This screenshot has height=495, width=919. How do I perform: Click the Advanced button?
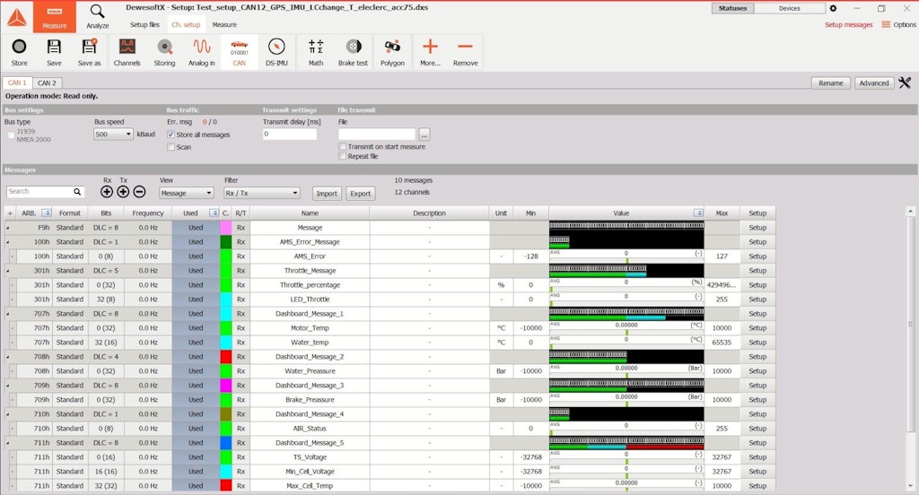point(874,83)
